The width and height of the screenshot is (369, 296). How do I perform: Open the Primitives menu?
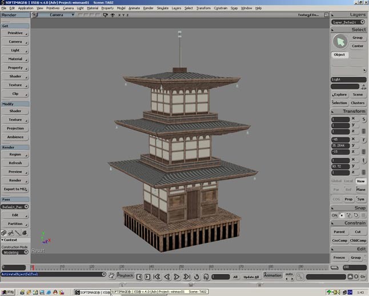tap(53, 8)
